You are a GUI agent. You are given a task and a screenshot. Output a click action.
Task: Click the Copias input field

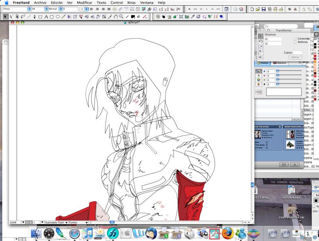(297, 53)
